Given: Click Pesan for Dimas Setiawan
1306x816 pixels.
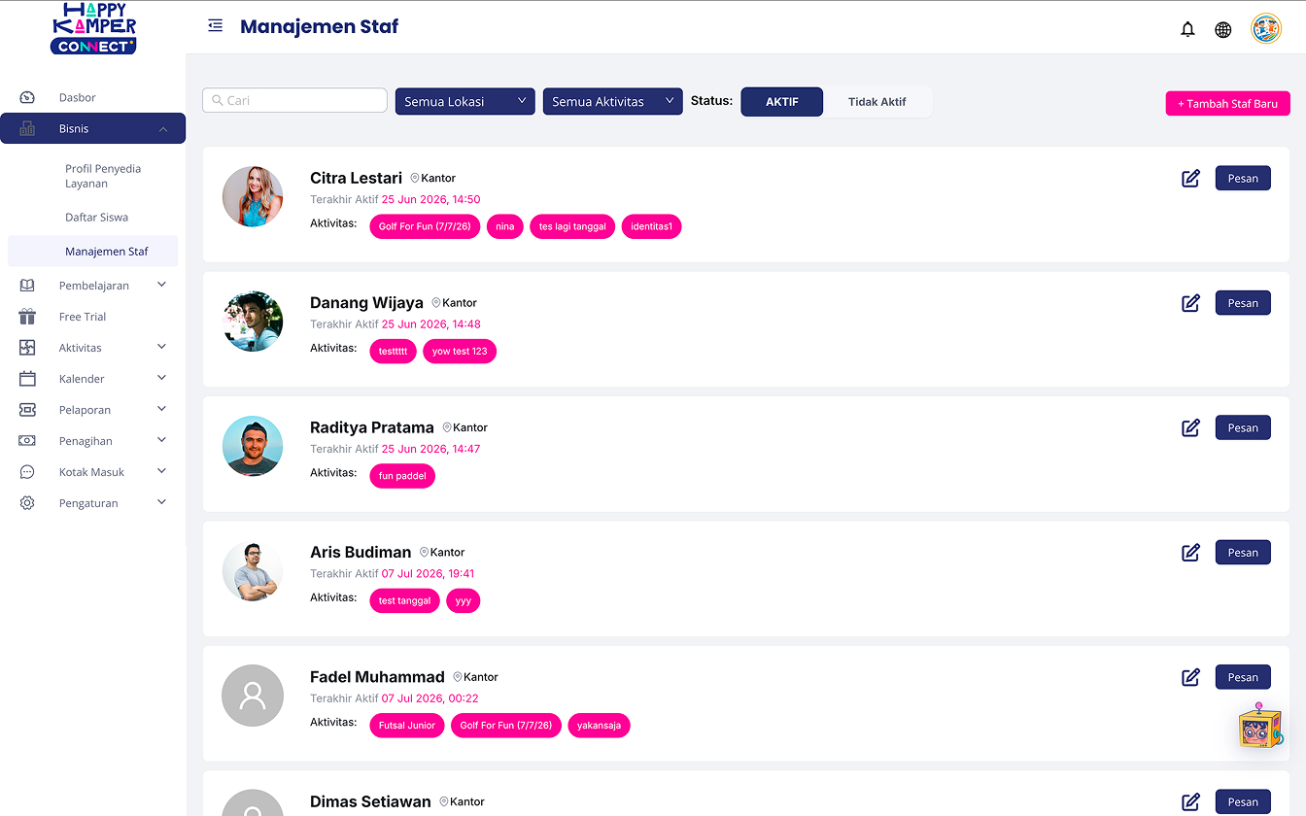Looking at the screenshot, I should [x=1243, y=802].
